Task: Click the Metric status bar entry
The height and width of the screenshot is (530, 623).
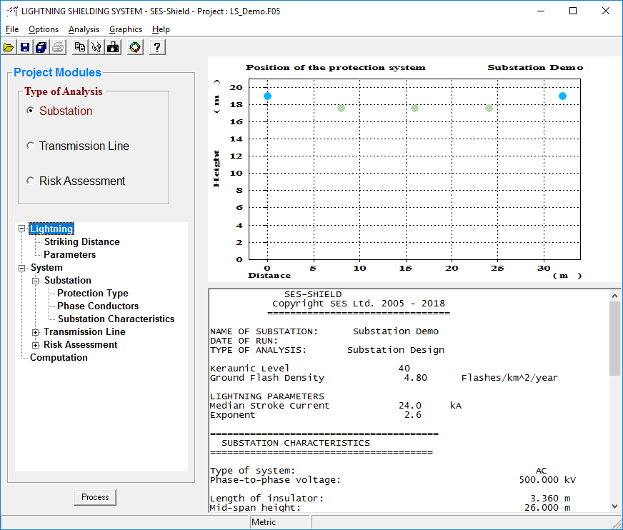Action: click(280, 522)
